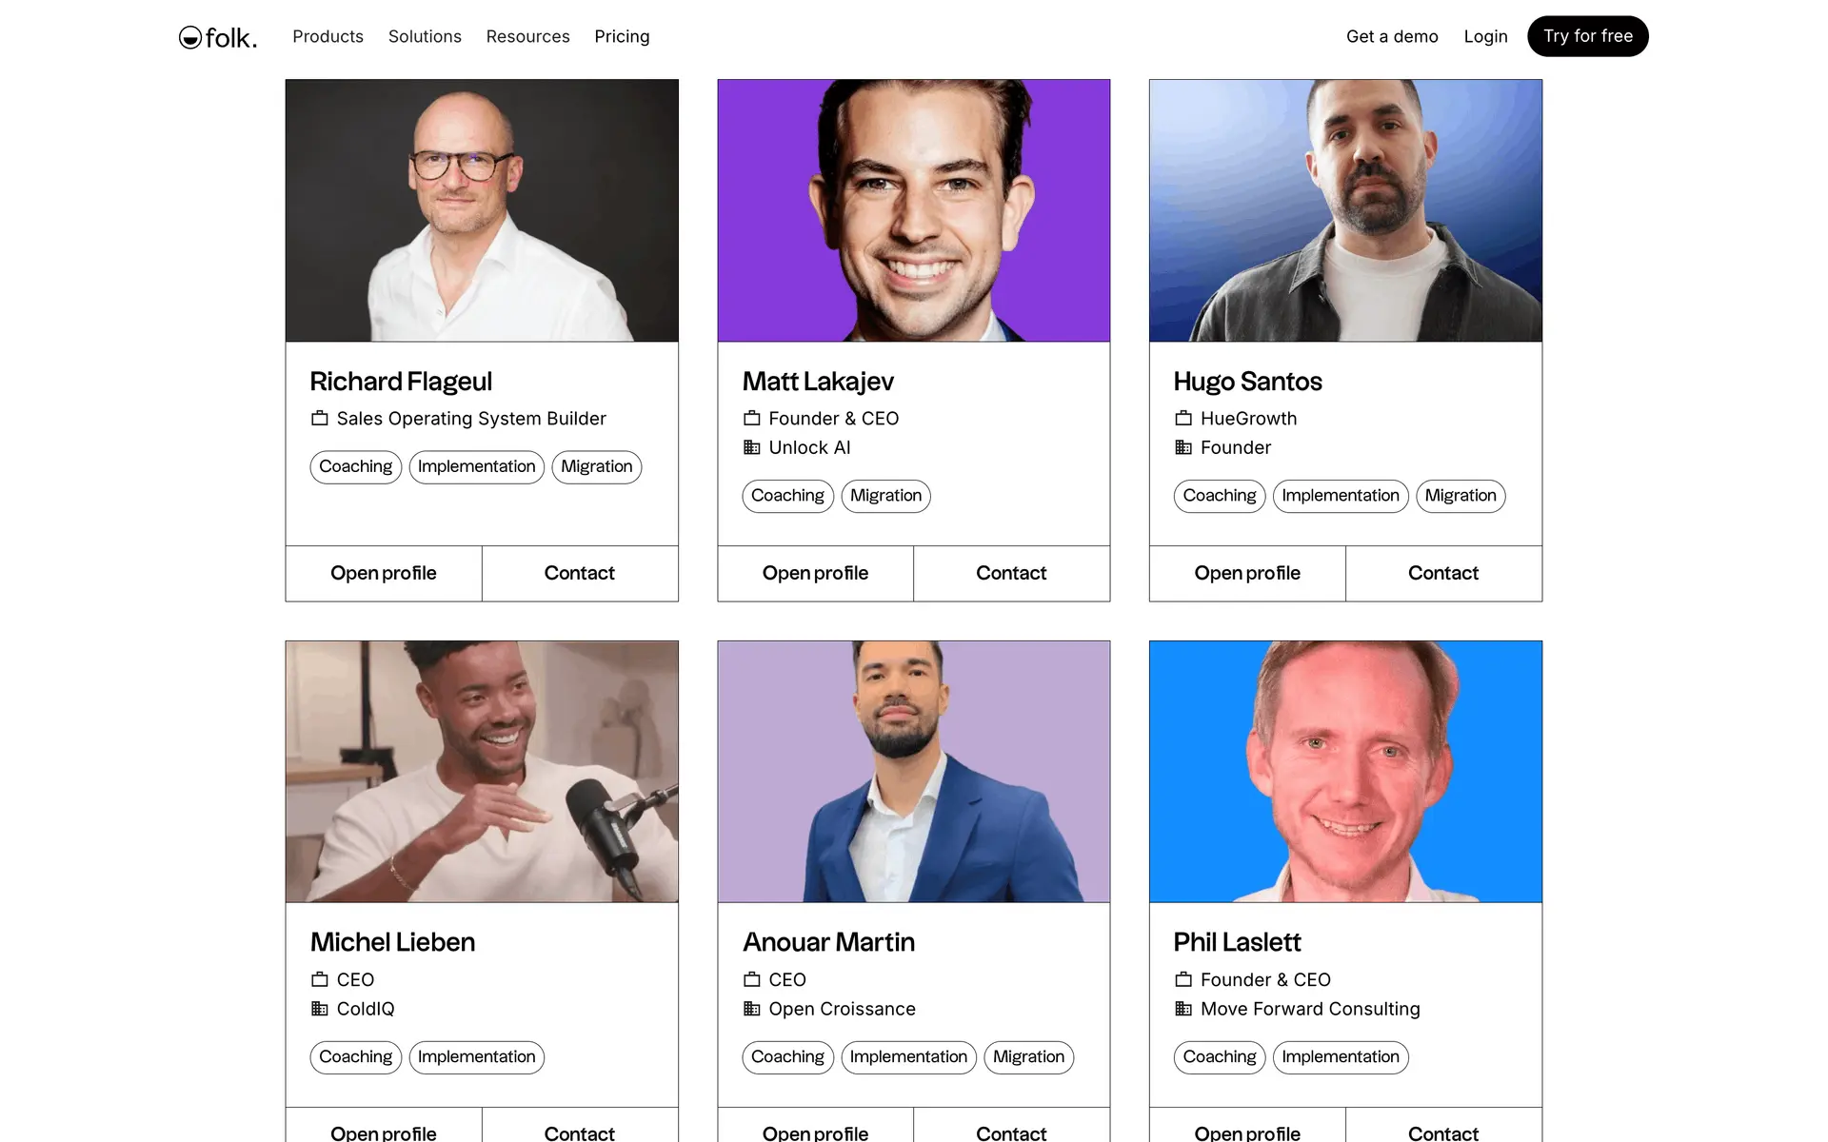This screenshot has width=1828, height=1142.
Task: Open Richard Flageul's profile
Action: pos(384,573)
